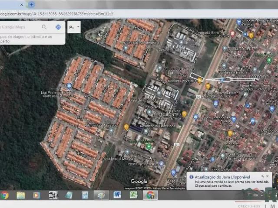Click the Google Maps search input field
Image resolution: width=278 pixels, height=208 pixels.
tap(20, 27)
